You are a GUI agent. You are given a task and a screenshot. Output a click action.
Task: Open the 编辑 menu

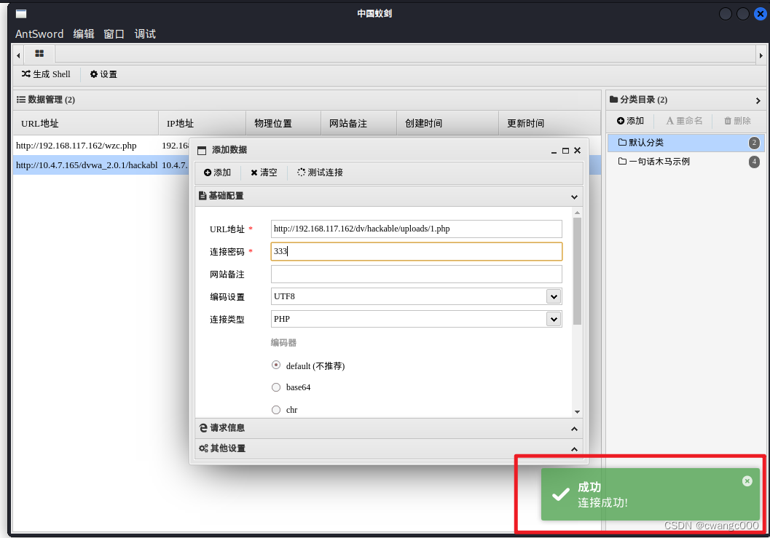click(84, 34)
